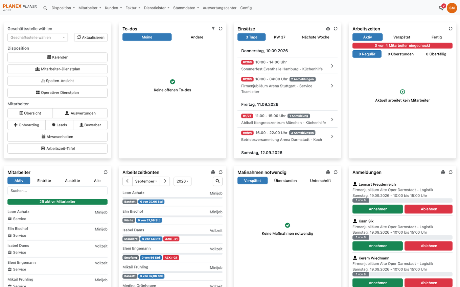Viewport: 460px width, 287px height.
Task: Select Isabel Dams in Mitarbeiter list
Action: click(x=57, y=249)
